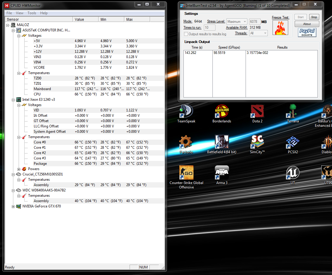
Task: Enable Output results to results.log checkbox
Action: click(186, 34)
